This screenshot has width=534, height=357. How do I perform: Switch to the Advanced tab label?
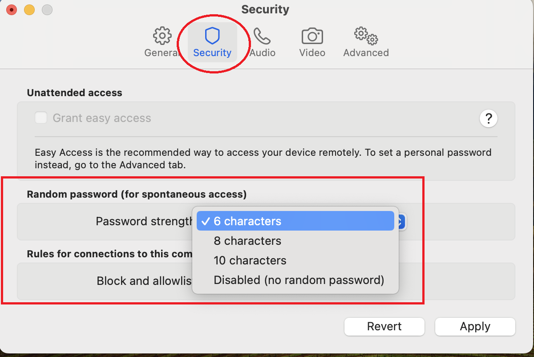[x=366, y=53]
